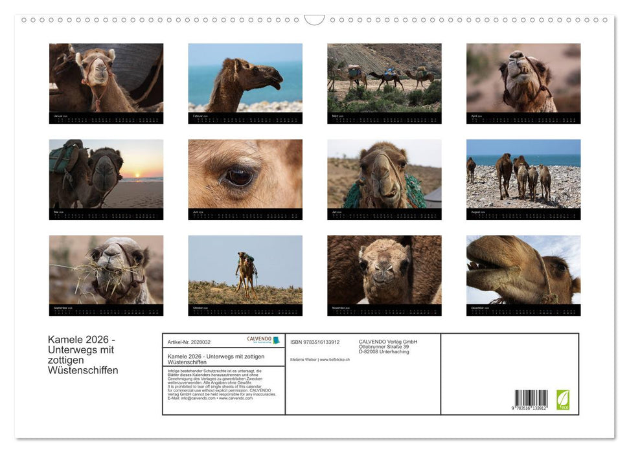Viewport: 629px width, 453px height.
Task: Select the October lone camel photo
Action: [x=245, y=270]
